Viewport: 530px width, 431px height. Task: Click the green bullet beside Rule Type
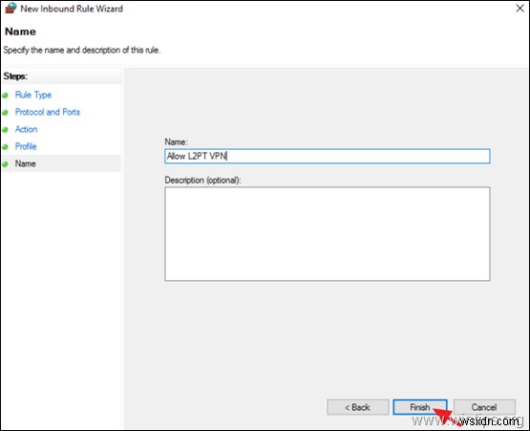pos(5,96)
